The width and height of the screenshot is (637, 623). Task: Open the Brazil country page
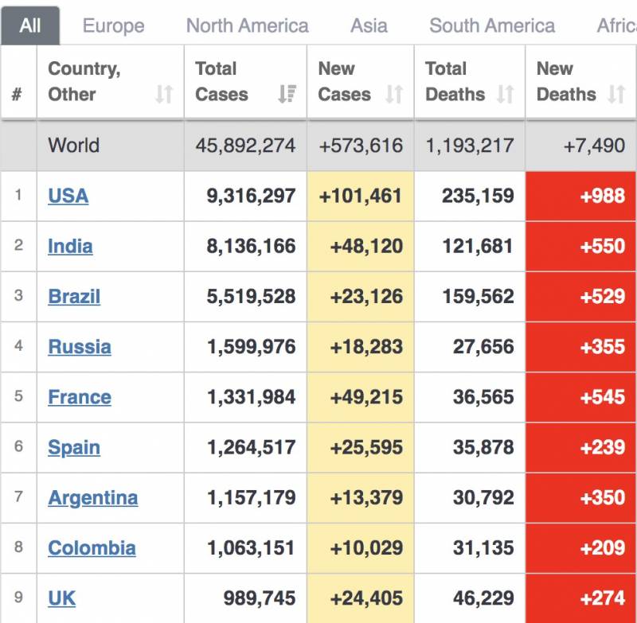click(74, 297)
